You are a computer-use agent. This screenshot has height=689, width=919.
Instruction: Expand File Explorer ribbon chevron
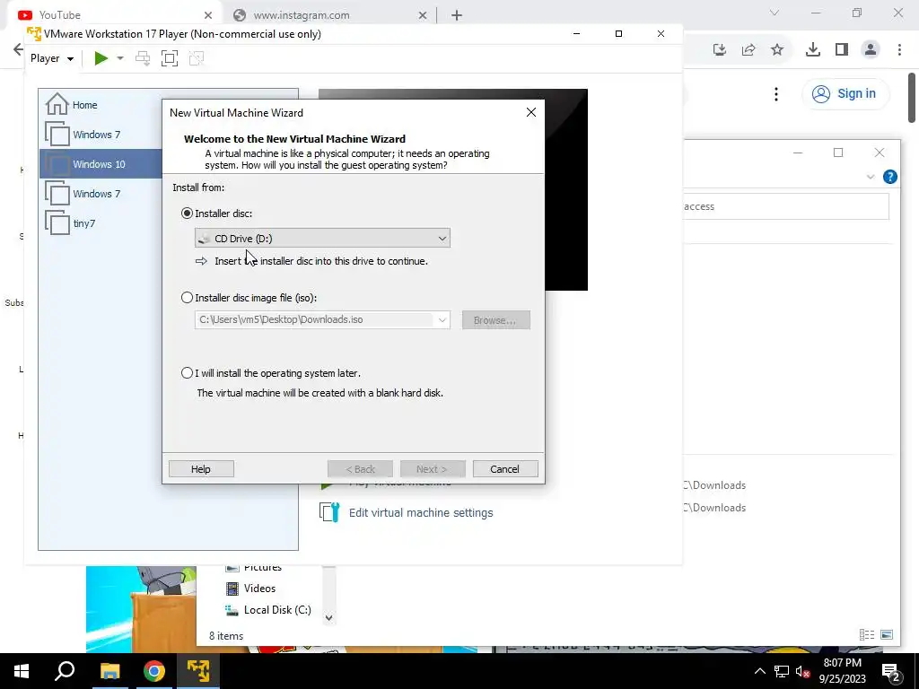coord(871,177)
